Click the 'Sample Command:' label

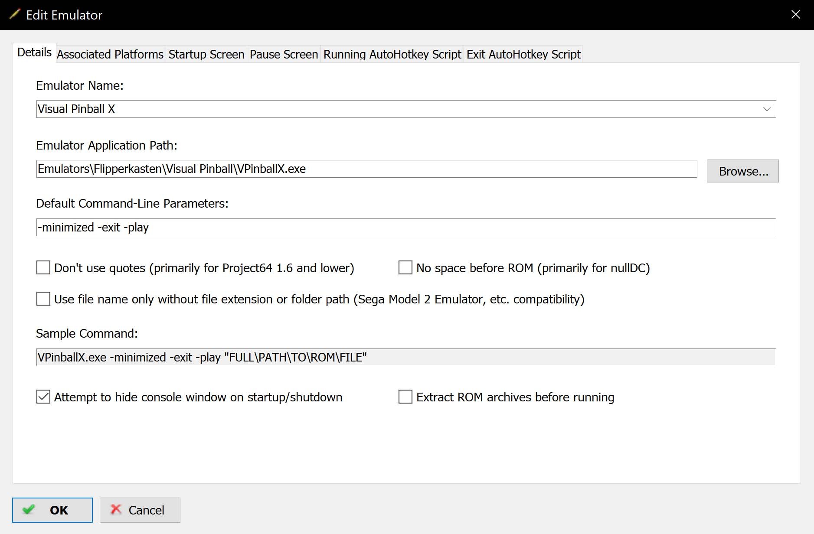(x=87, y=333)
